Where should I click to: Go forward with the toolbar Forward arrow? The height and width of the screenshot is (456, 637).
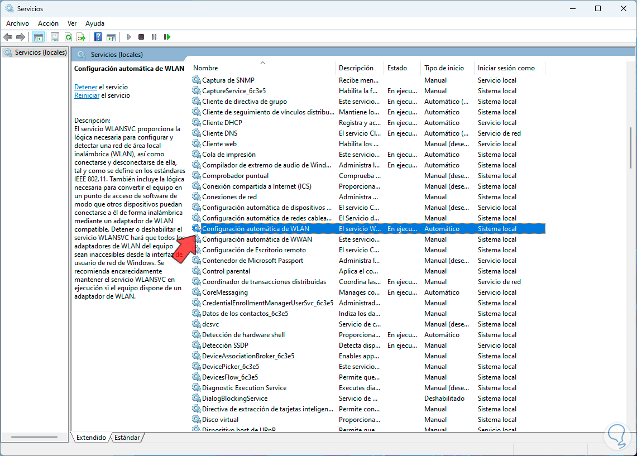click(x=20, y=37)
